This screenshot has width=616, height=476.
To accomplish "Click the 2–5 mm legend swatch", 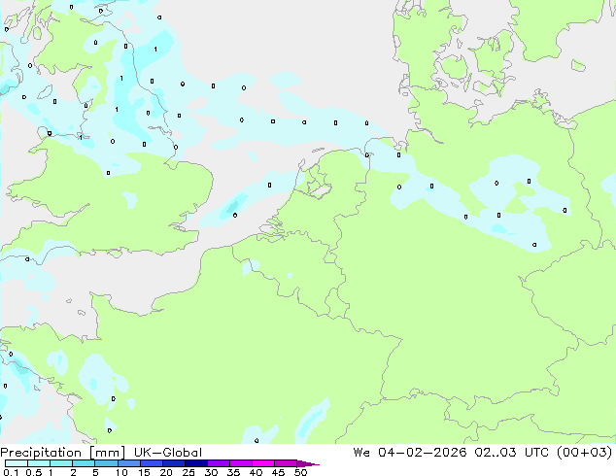I will pyautogui.click(x=84, y=463).
